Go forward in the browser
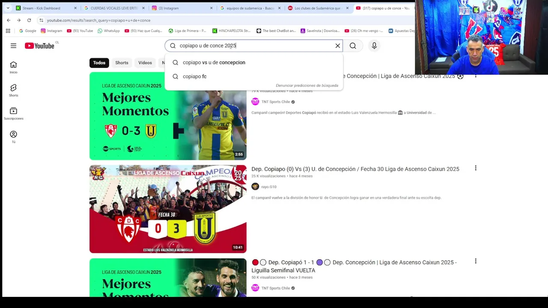 click(19, 20)
